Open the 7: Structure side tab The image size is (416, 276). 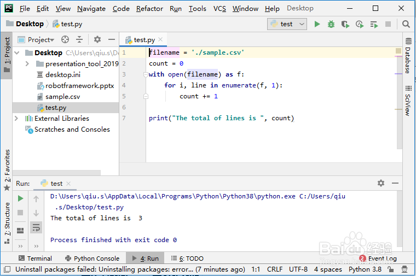[x=7, y=223]
